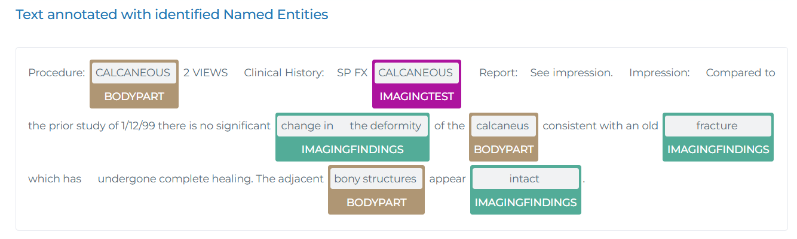Click the BODYPART label beneath 'calcaneus'

(x=504, y=150)
